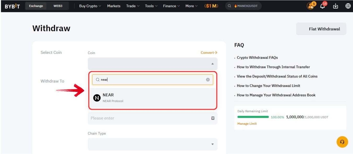The image size is (353, 154).
Task: Switch to the WEB3 tab
Action: pos(58,6)
